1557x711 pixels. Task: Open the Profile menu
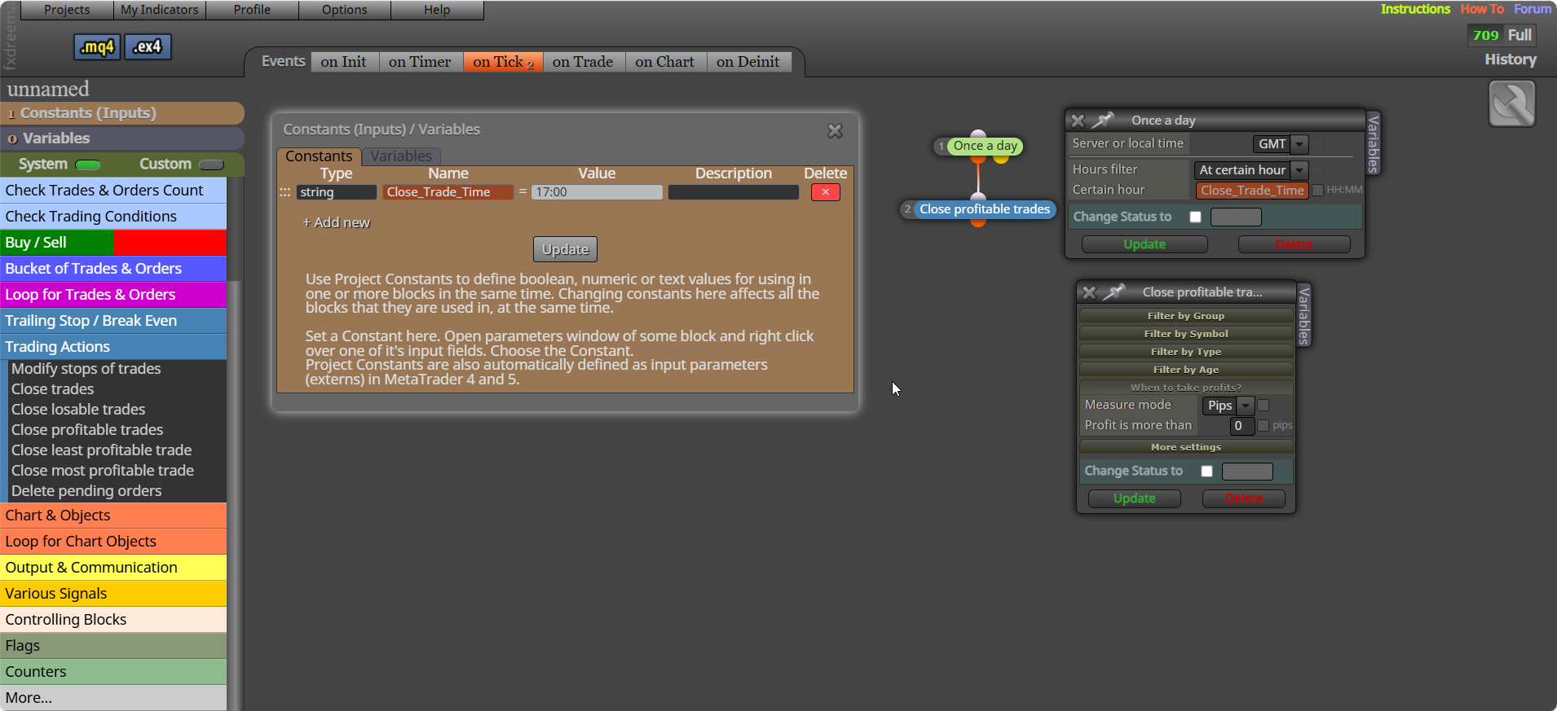[252, 10]
